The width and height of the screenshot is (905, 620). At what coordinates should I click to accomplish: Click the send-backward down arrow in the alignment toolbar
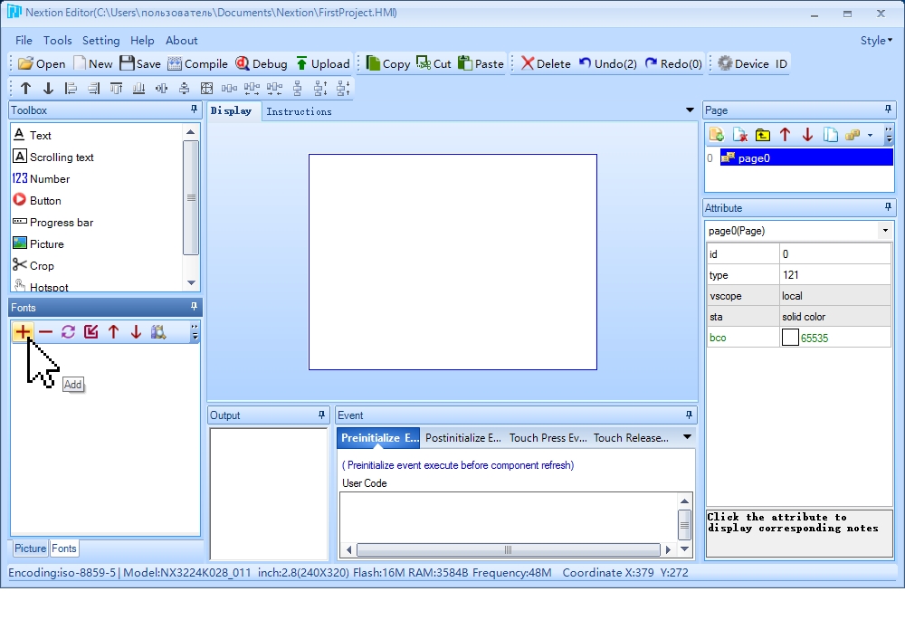click(48, 89)
